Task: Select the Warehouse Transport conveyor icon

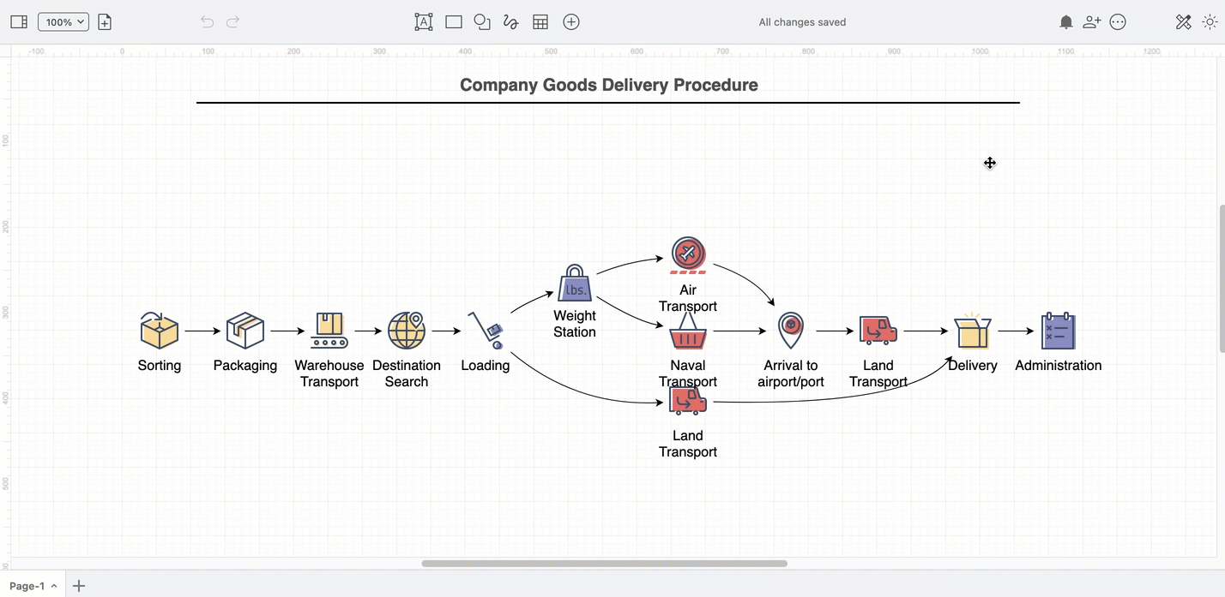Action: tap(329, 330)
